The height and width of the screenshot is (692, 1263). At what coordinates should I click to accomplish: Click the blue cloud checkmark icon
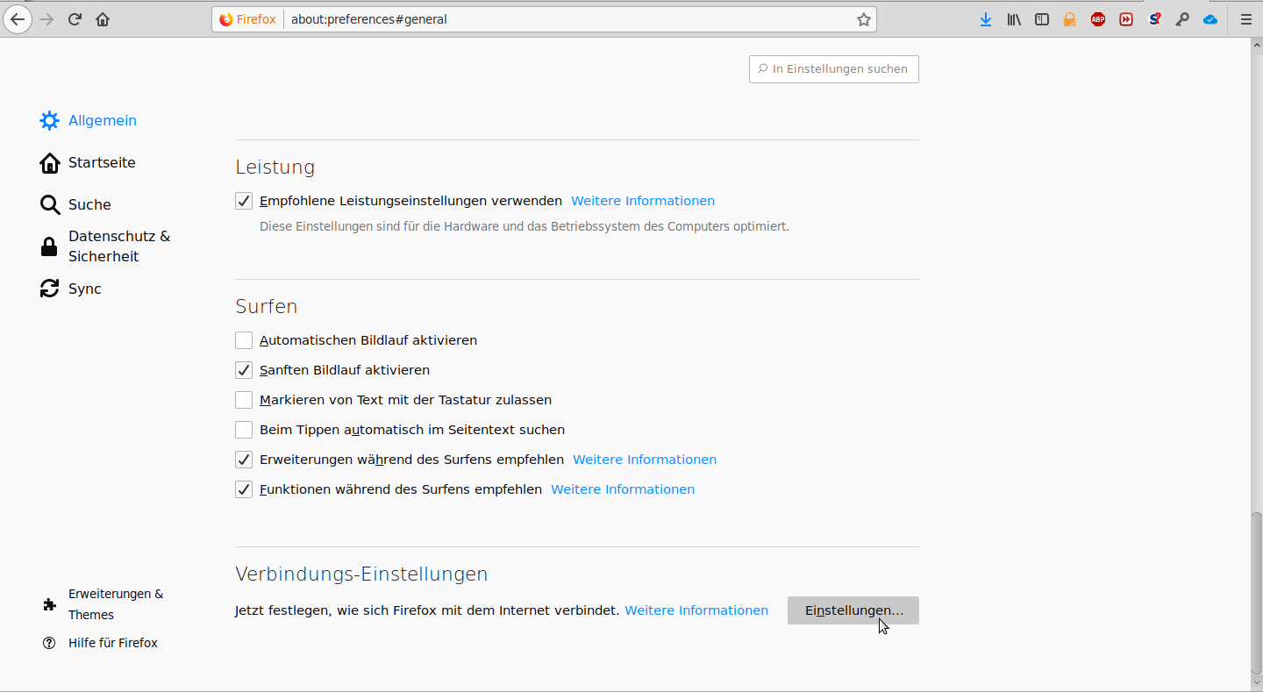point(1210,19)
